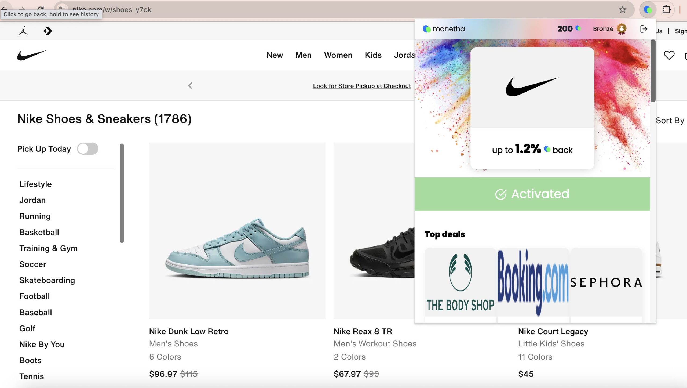Open the Kids navigation menu
The width and height of the screenshot is (687, 388).
[x=373, y=55]
